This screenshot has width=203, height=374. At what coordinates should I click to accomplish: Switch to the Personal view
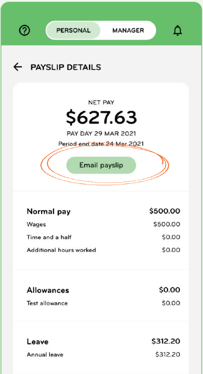pyautogui.click(x=73, y=31)
